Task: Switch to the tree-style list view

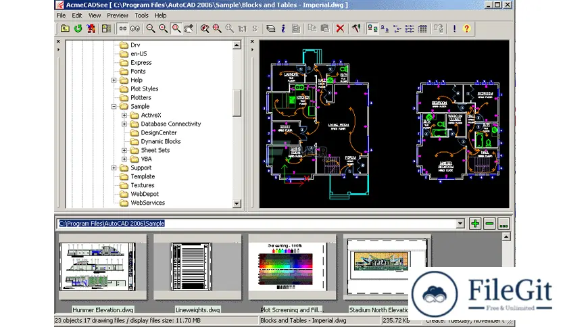Action: click(397, 28)
